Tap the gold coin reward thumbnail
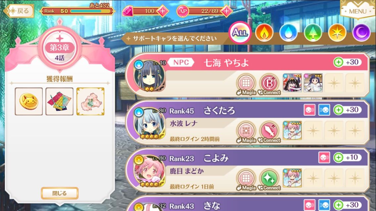This screenshot has height=211, width=376. tap(29, 101)
